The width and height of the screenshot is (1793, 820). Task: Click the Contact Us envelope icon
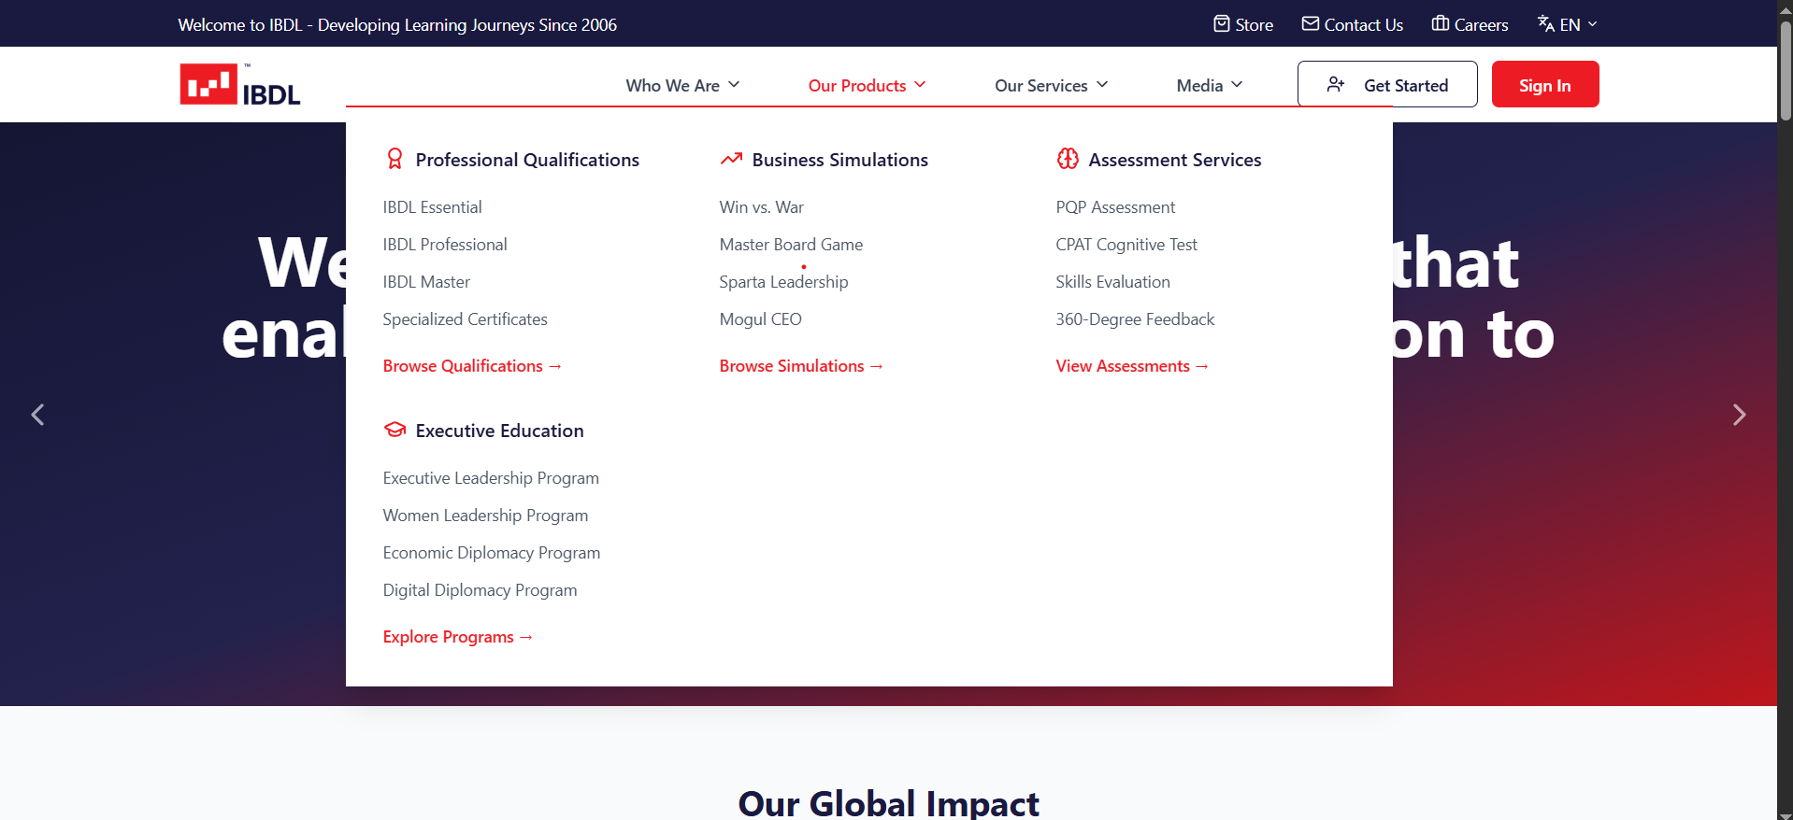[x=1310, y=24]
